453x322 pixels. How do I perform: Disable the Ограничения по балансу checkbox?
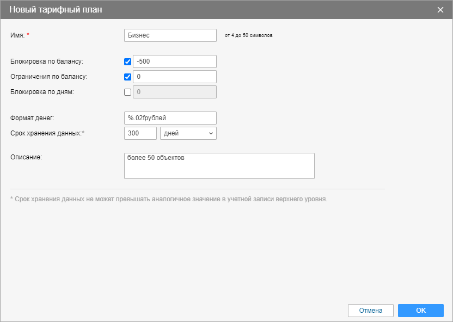coord(128,77)
